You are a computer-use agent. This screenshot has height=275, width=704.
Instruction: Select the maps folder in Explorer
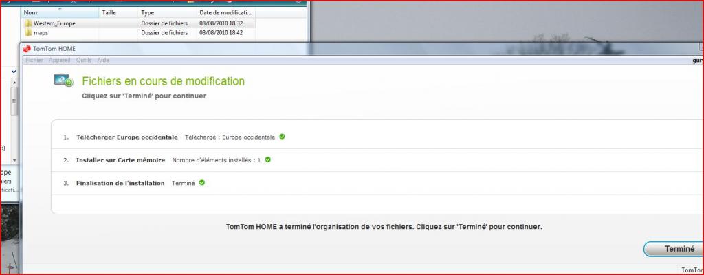click(41, 33)
